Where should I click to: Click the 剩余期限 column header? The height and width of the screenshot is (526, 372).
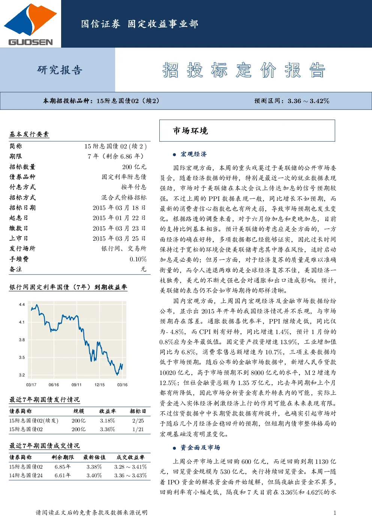(x=63, y=457)
